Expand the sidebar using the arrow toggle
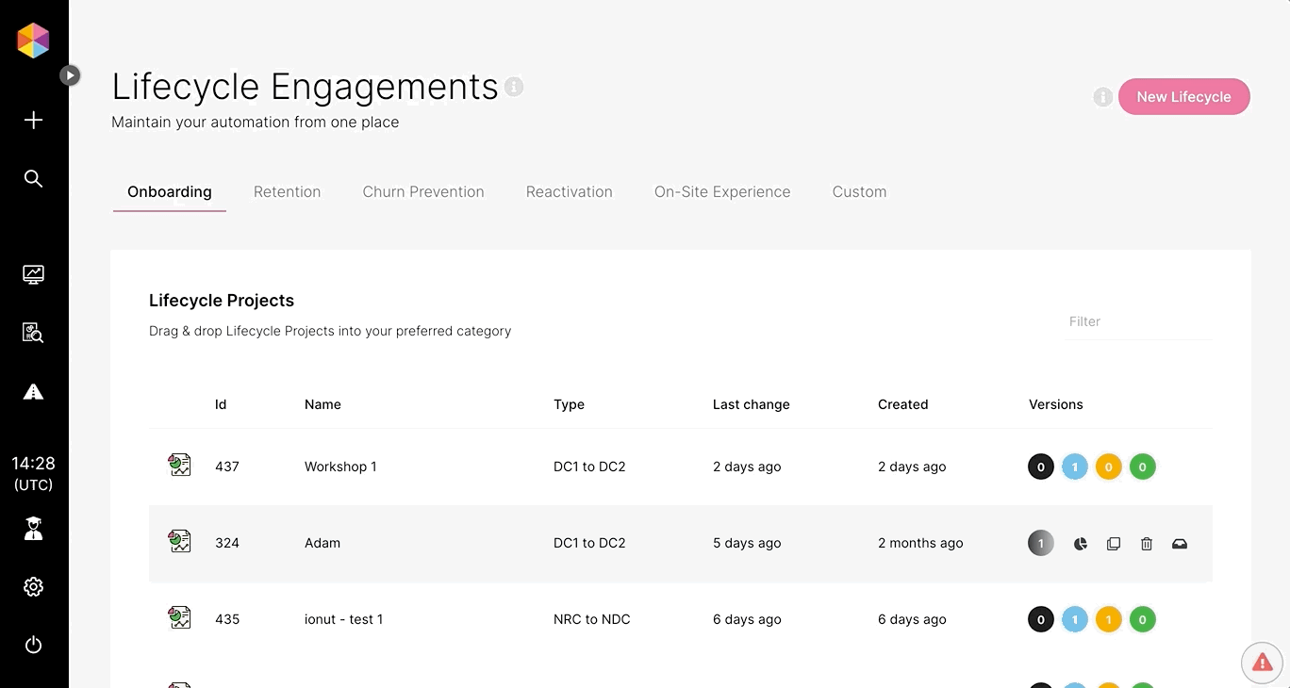 70,75
